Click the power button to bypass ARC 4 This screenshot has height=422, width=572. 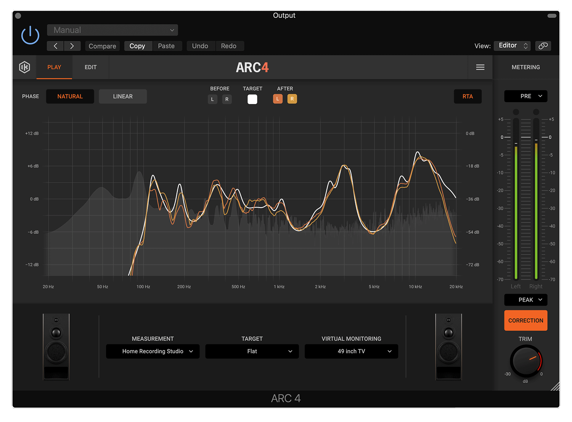tap(30, 35)
